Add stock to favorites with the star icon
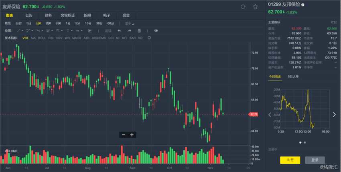Screen dimensions: 341x172 pyautogui.click(x=255, y=7)
